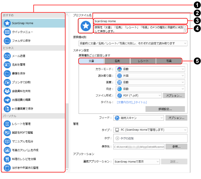
Task: Select the はがきや年賀状の整理 postcard icon
Action: point(7,168)
